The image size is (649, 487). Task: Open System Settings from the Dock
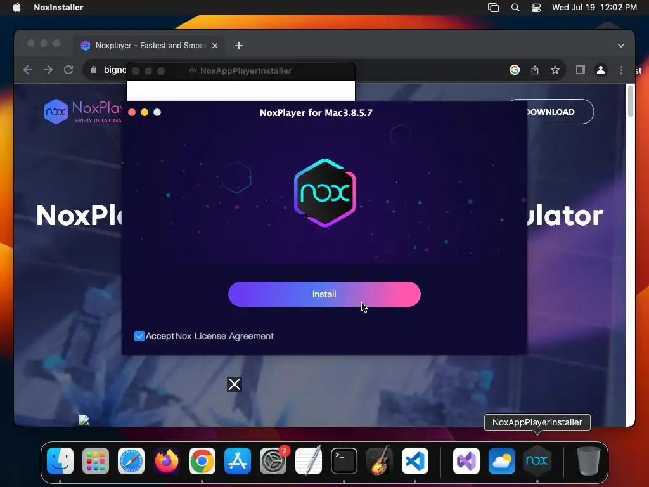pos(273,461)
